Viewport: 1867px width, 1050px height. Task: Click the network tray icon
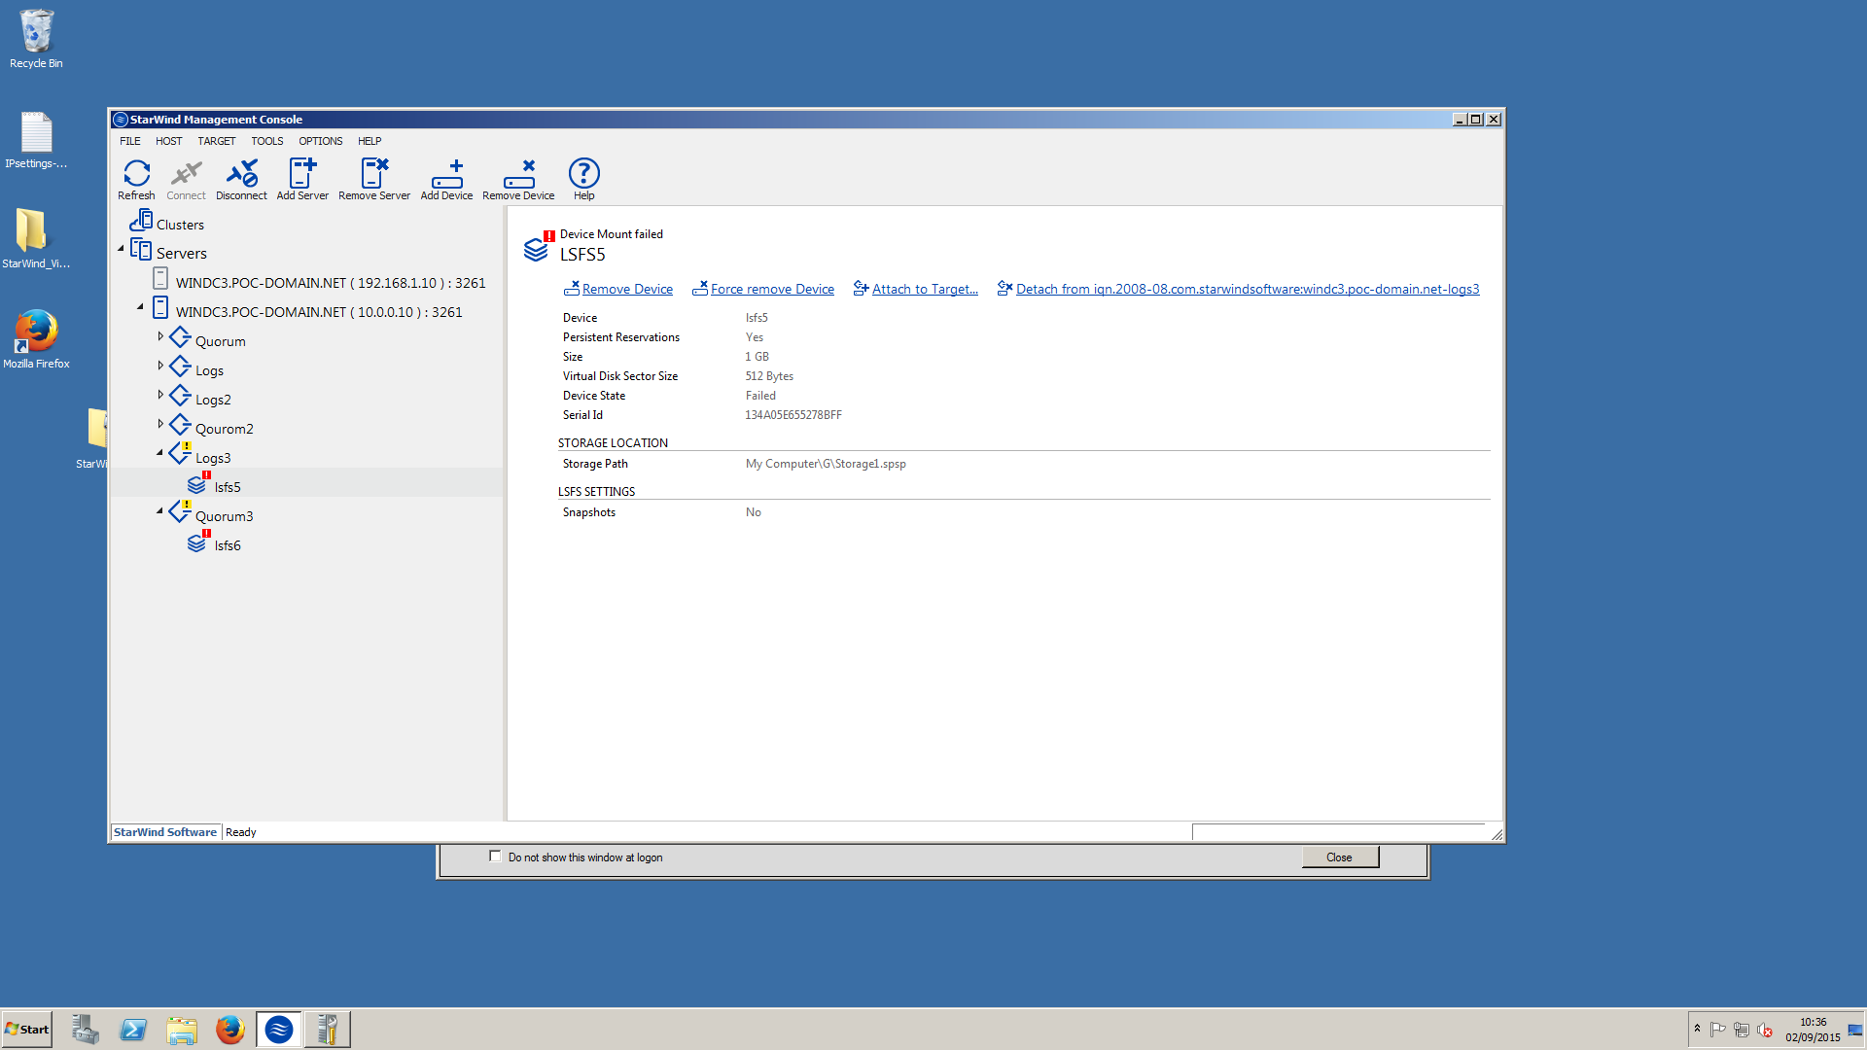[1742, 1030]
